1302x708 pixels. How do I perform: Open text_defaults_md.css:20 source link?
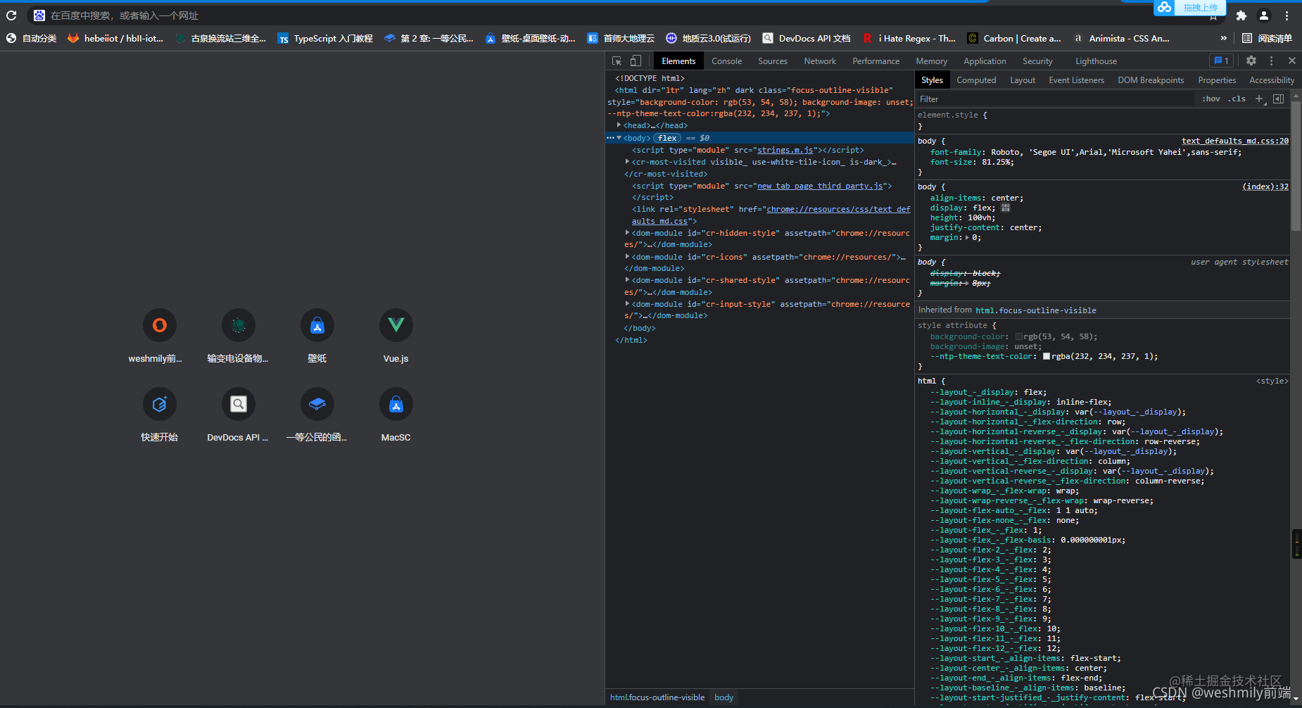(x=1235, y=141)
